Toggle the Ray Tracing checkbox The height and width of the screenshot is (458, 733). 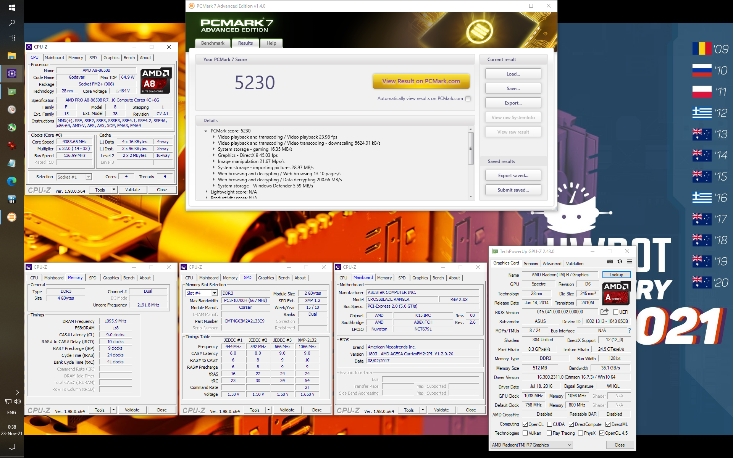pos(549,433)
